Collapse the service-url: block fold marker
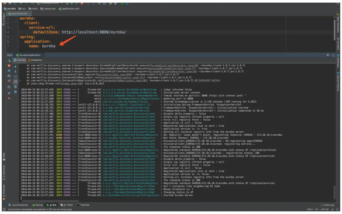 18,28
